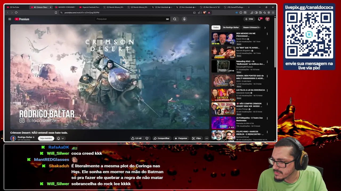Open the NÃO COMPRE CRIMSON DESERT video title
The image size is (341, 191).
tap(249, 105)
